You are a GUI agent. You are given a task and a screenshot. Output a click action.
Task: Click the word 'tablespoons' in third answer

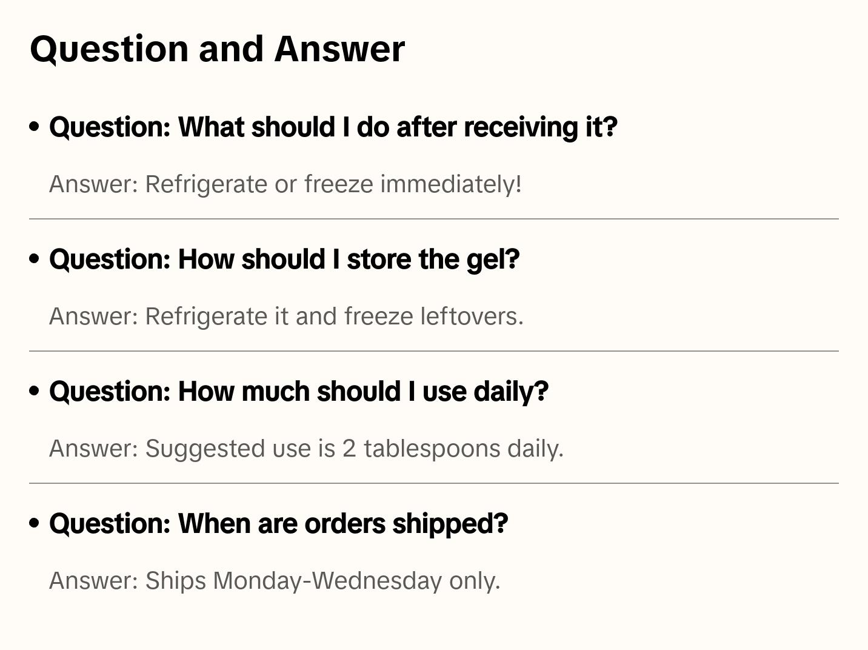(432, 449)
